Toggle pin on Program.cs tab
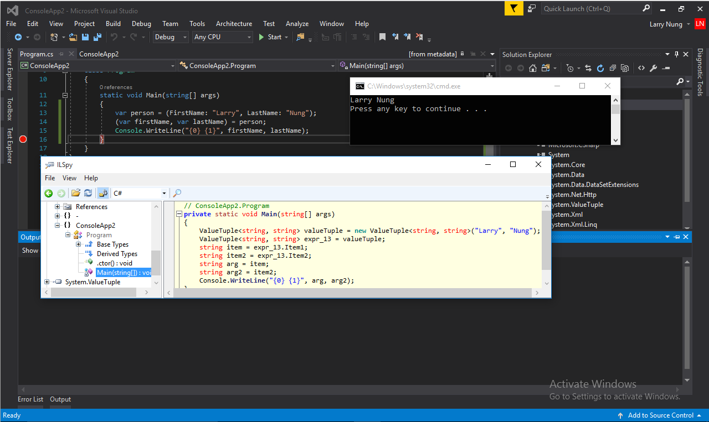709x422 pixels. point(61,54)
